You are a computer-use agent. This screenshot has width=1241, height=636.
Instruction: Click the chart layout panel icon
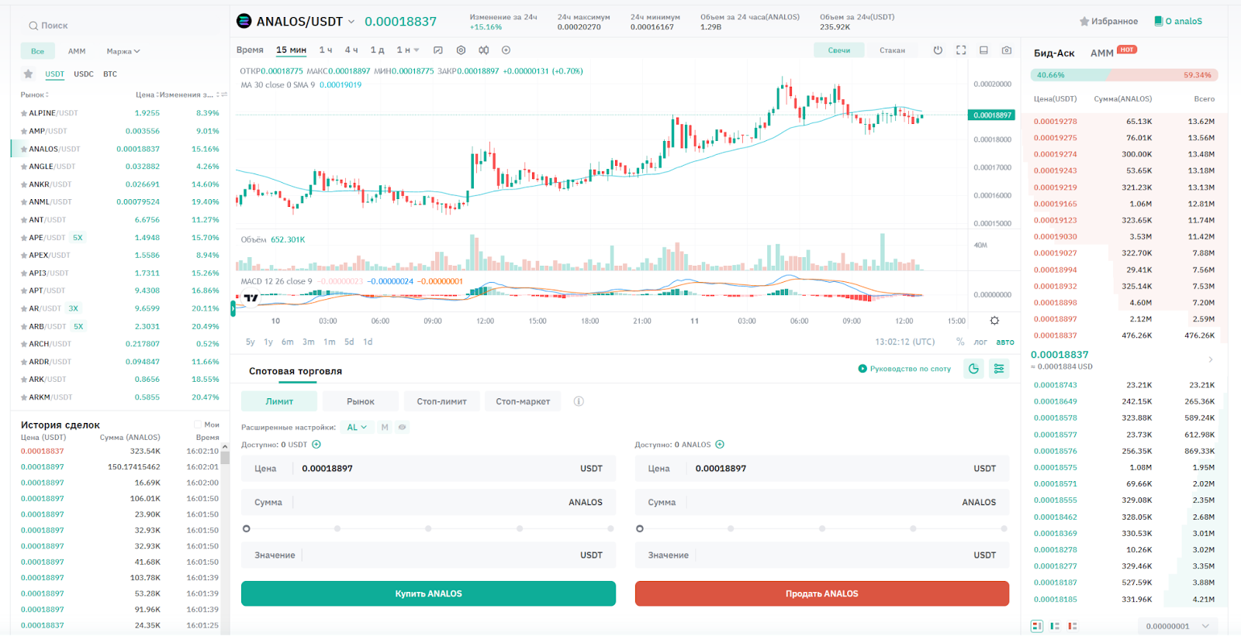pyautogui.click(x=983, y=50)
